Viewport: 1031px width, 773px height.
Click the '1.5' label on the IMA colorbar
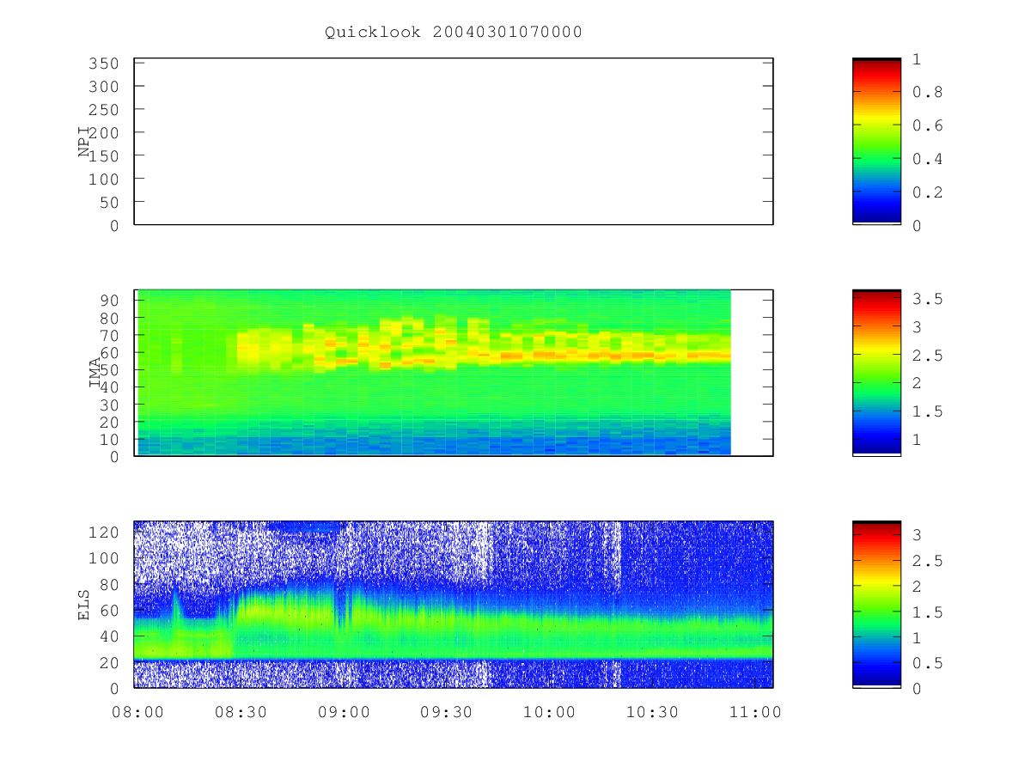point(927,411)
